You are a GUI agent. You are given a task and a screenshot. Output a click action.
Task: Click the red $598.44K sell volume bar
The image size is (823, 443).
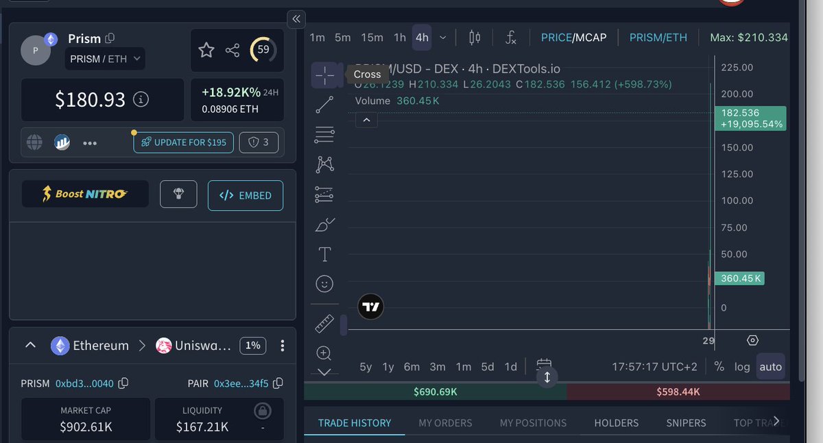pyautogui.click(x=678, y=392)
